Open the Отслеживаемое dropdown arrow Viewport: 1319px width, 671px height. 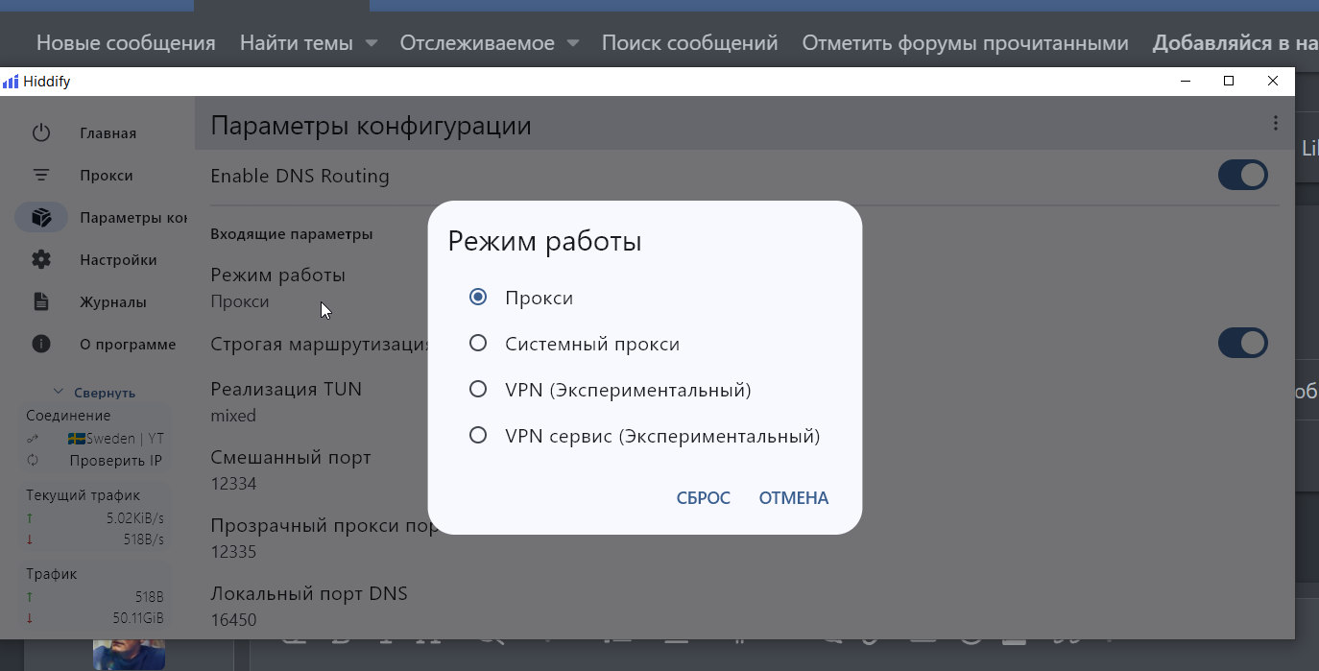[573, 43]
